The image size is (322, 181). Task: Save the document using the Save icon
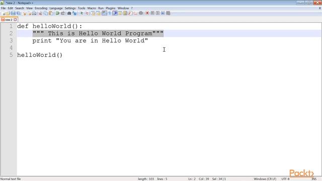pyautogui.click(x=13, y=14)
